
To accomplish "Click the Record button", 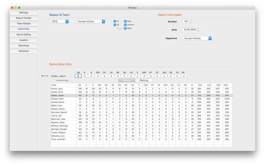I will 44,76.
